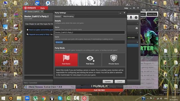
Task: Click the Report Bug button
Action: pyautogui.click(x=152, y=14)
